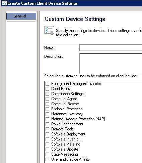Click the Description text box
Viewport: 142px width, 163px height.
pos(111,63)
